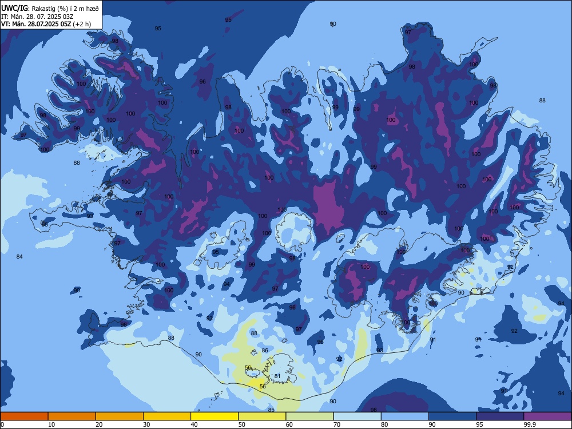Select the 10–20 orange legend swatch
Viewport: 572px width, 429px height.
pos(72,416)
